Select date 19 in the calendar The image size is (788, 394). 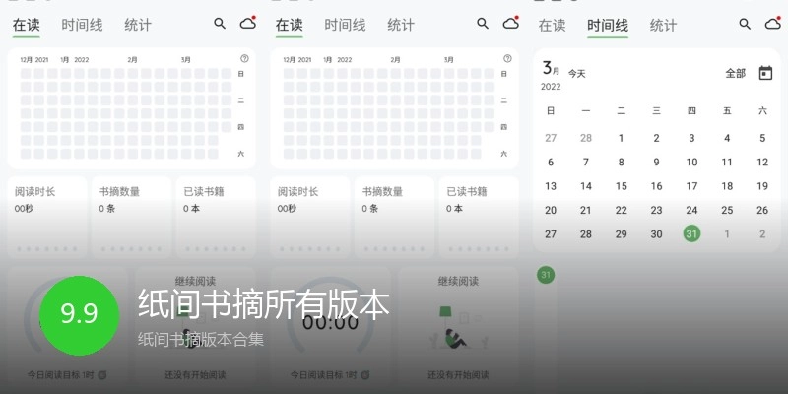click(x=762, y=186)
